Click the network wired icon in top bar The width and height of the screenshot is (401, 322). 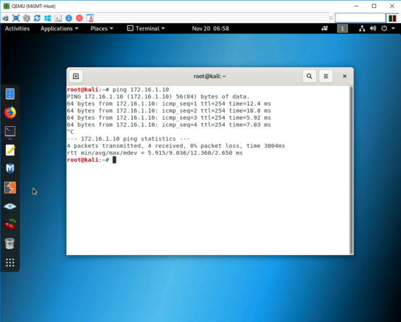(362, 28)
